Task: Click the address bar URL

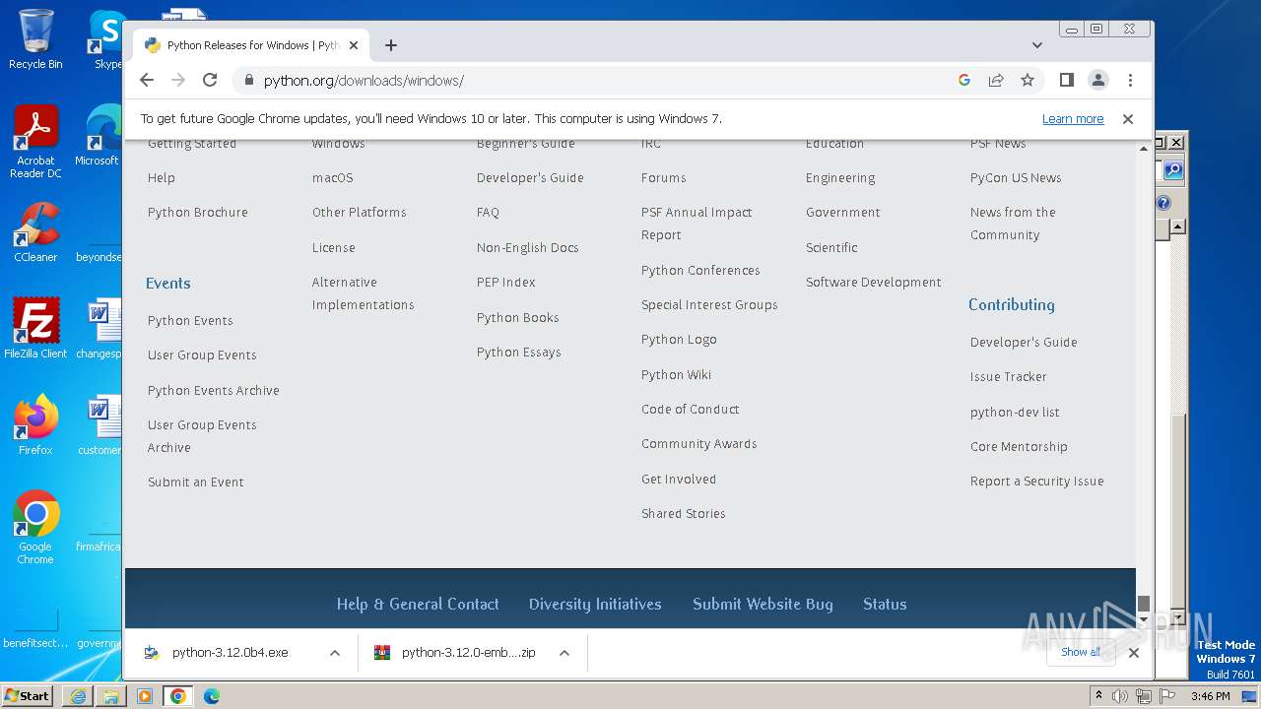Action: (x=364, y=81)
